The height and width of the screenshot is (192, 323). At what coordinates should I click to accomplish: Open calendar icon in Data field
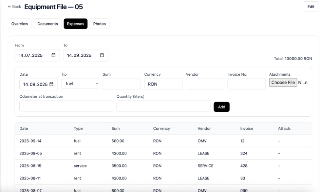[x=51, y=84]
